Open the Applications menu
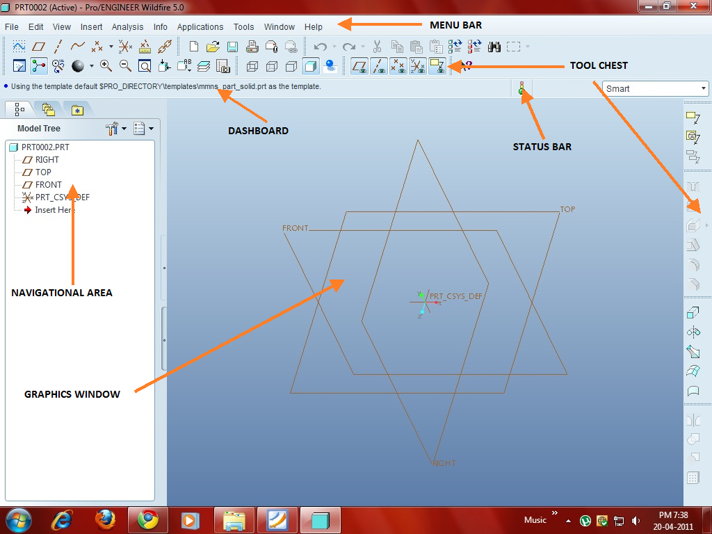This screenshot has height=534, width=712. coord(200,27)
